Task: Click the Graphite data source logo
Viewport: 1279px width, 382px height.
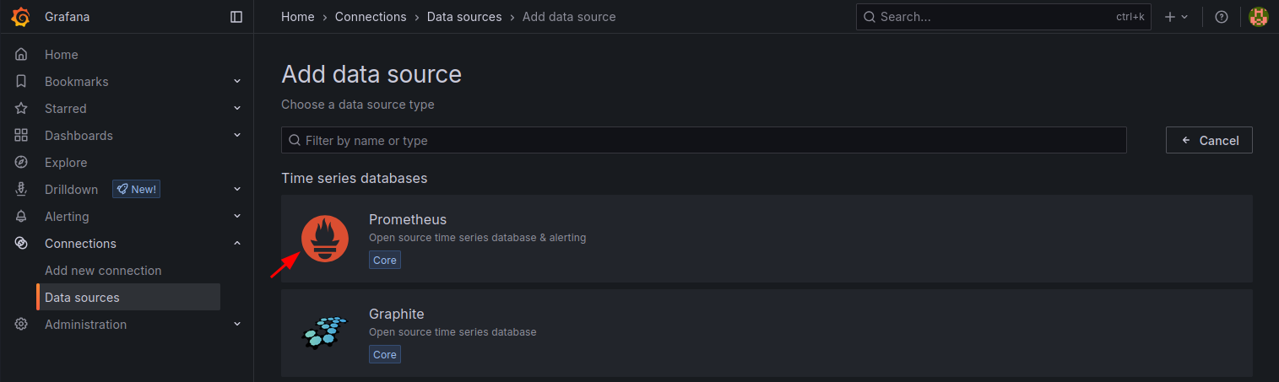Action: [x=325, y=332]
